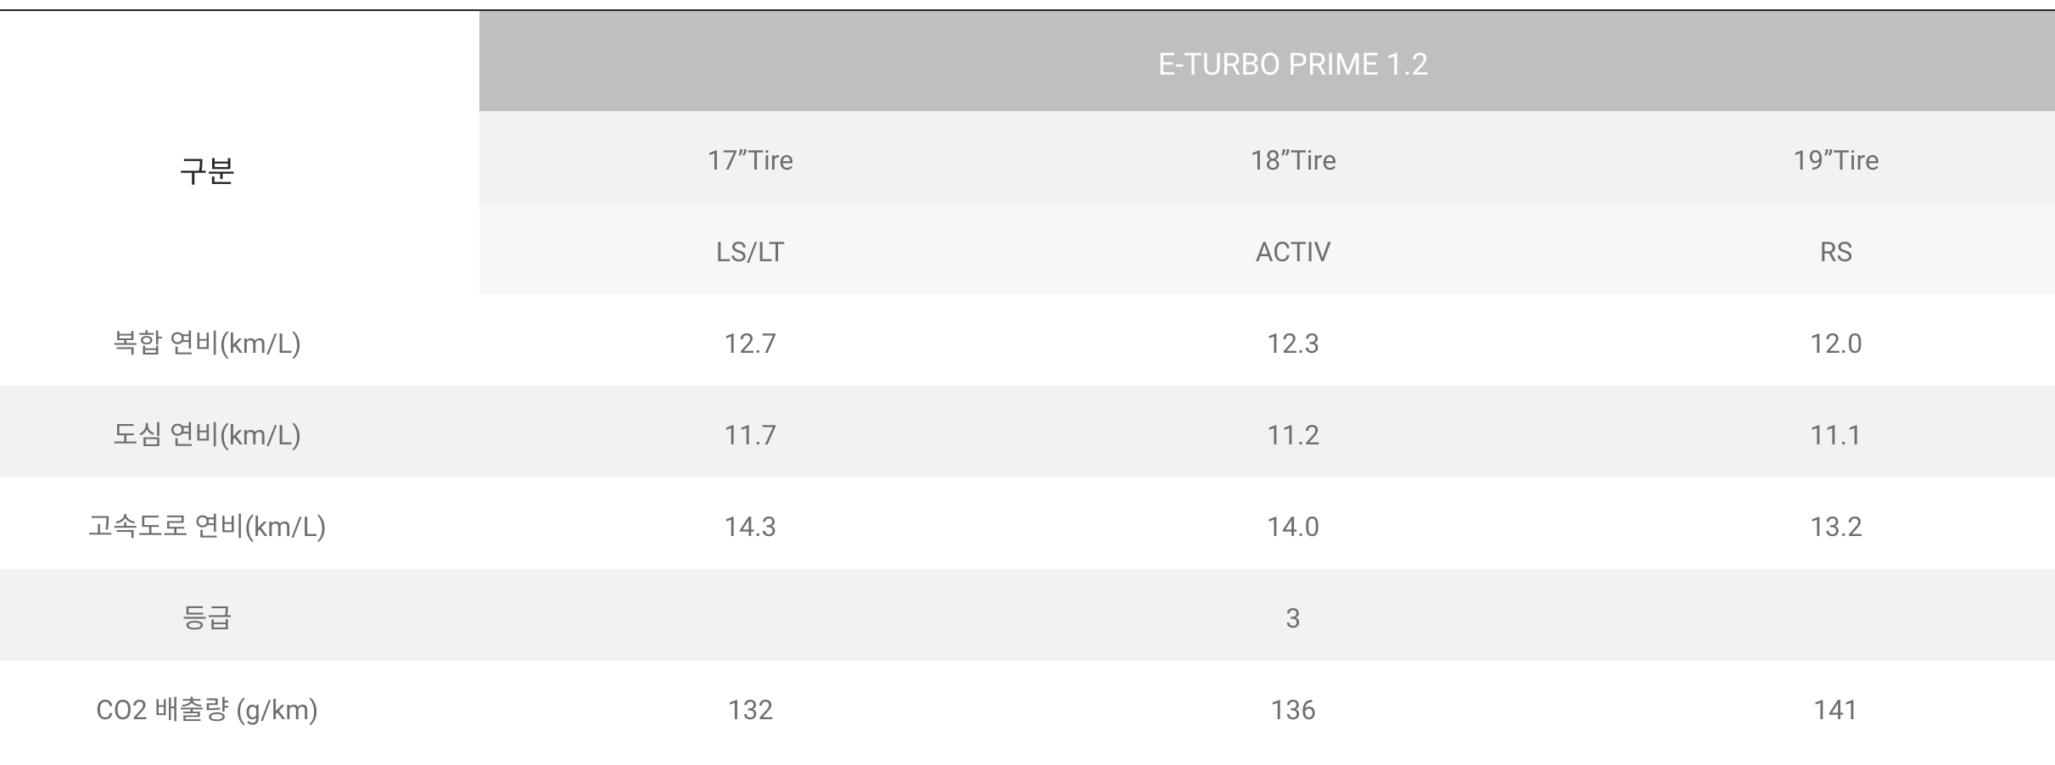Click the 11.2 city fuel economy value
2055x765 pixels.
coord(1293,435)
